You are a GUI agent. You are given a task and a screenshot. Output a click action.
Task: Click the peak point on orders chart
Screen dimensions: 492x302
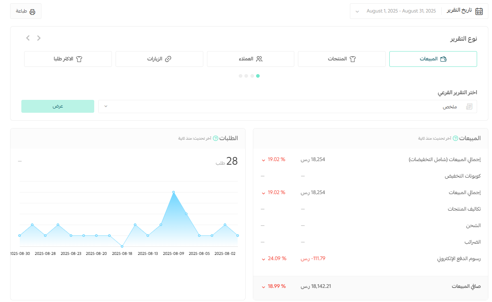pos(174,192)
